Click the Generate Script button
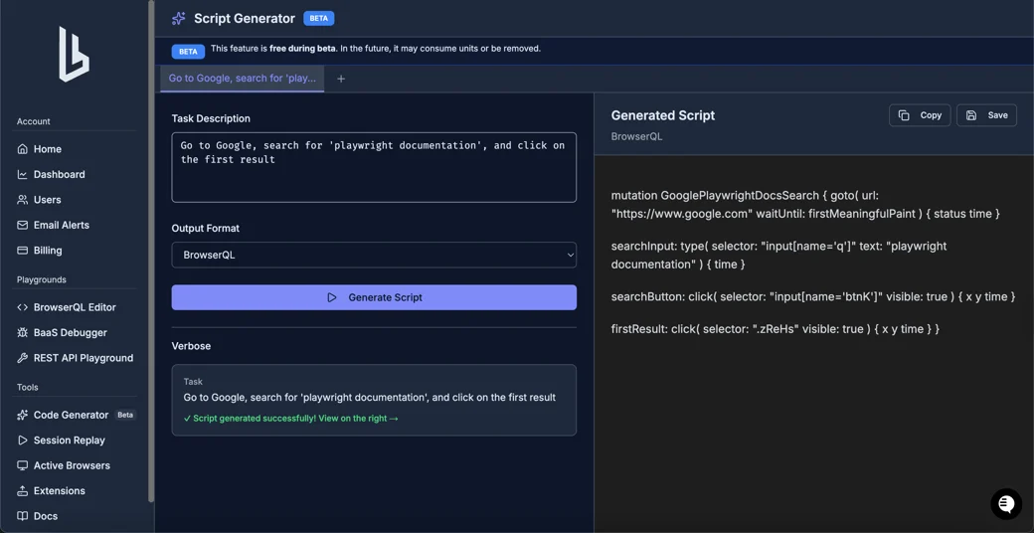 pyautogui.click(x=374, y=297)
